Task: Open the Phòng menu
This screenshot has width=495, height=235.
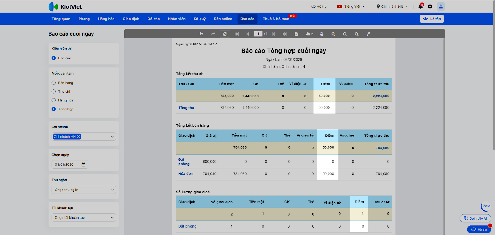Action: click(84, 19)
